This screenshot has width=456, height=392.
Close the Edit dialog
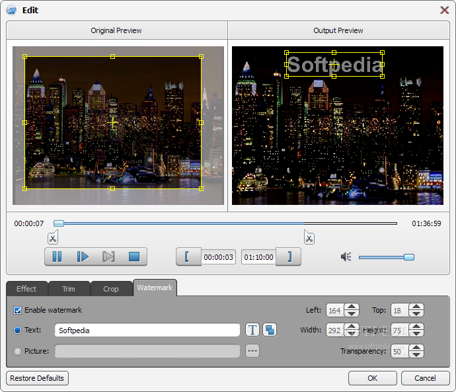point(444,10)
